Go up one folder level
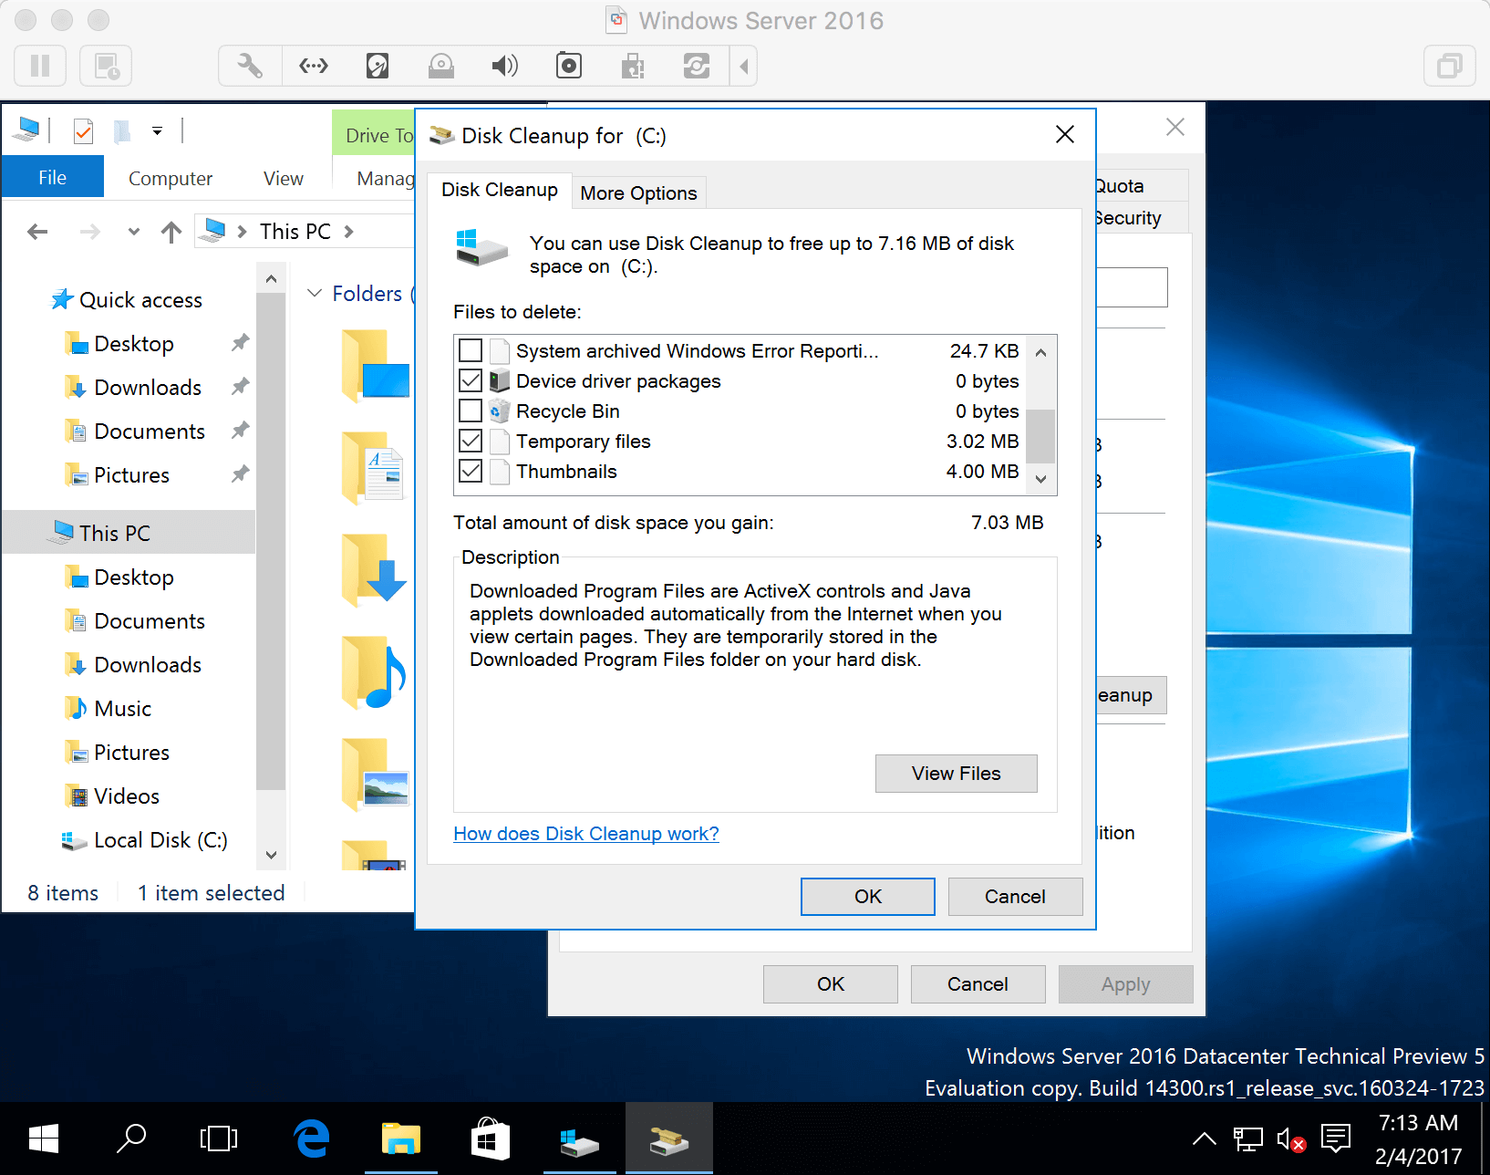Screen dimensions: 1490x1175 tap(171, 232)
